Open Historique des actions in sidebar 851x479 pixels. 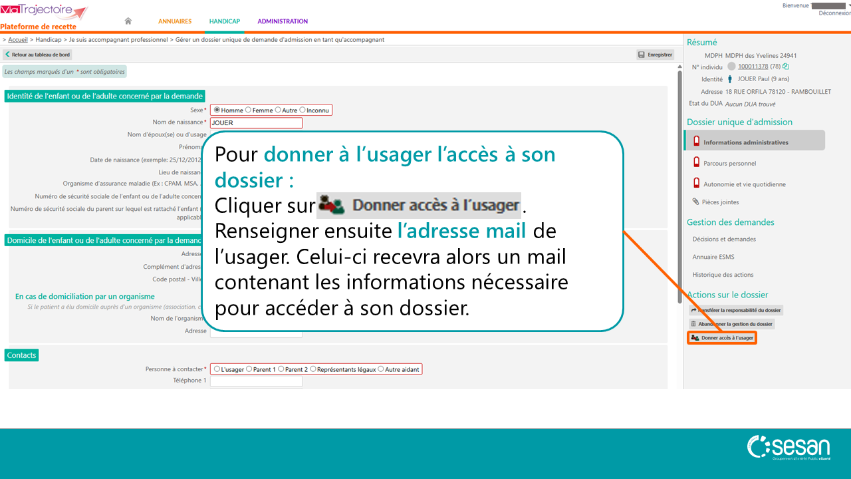[x=723, y=275]
